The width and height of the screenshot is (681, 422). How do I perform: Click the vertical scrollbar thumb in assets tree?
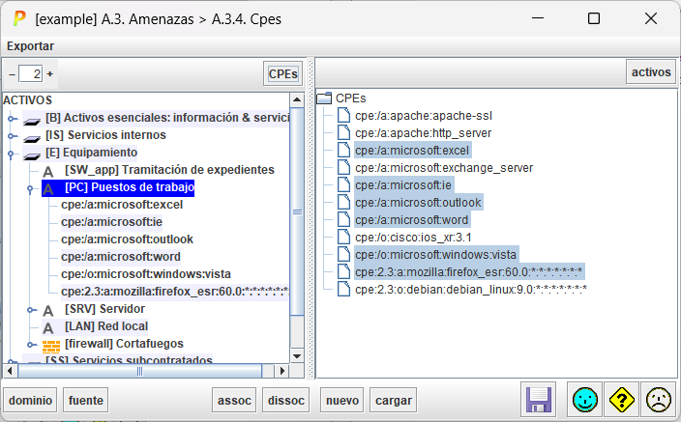tap(297, 212)
